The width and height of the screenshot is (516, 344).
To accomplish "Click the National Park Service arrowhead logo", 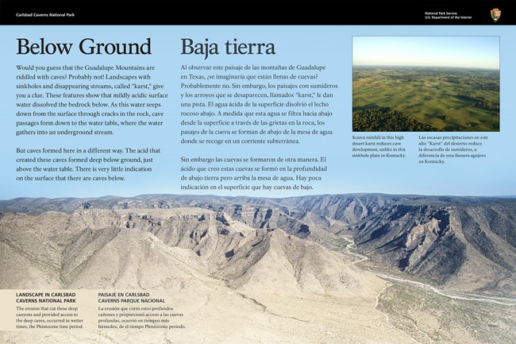I will [x=495, y=15].
